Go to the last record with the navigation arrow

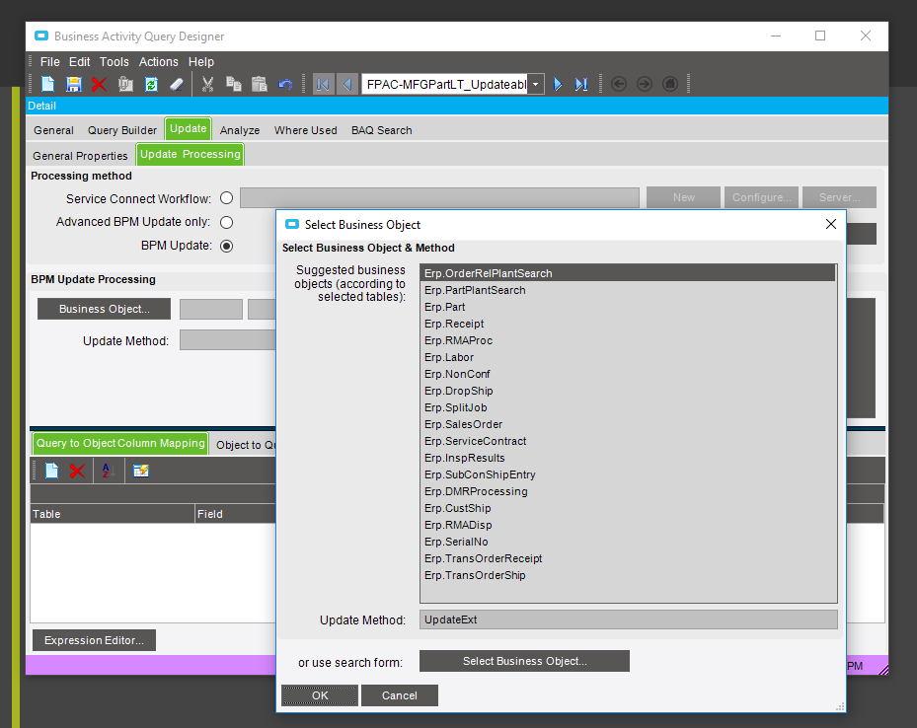(x=582, y=85)
